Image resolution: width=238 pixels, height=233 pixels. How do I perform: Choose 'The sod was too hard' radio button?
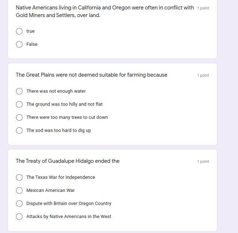pyautogui.click(x=19, y=130)
